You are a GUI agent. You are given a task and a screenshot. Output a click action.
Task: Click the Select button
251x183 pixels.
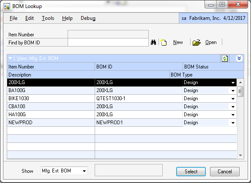coord(191,172)
